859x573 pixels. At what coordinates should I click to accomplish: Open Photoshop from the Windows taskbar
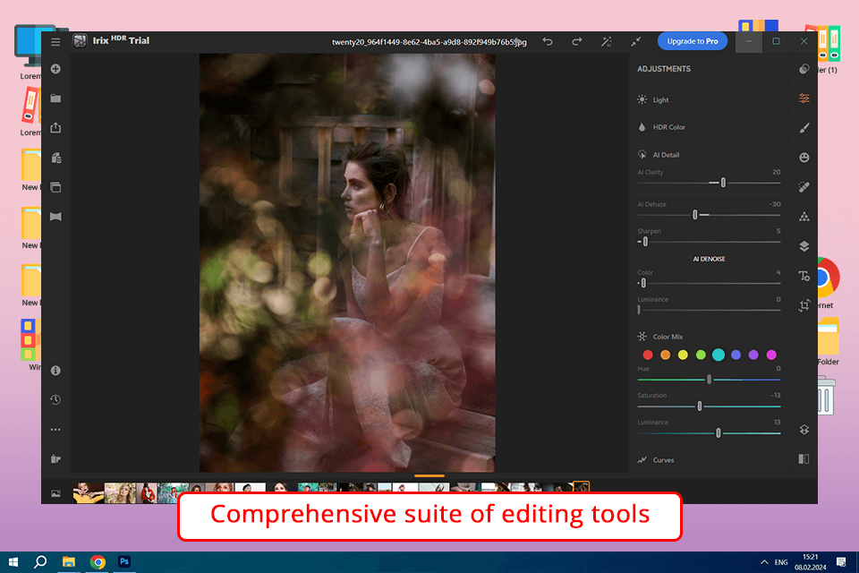[x=125, y=561]
